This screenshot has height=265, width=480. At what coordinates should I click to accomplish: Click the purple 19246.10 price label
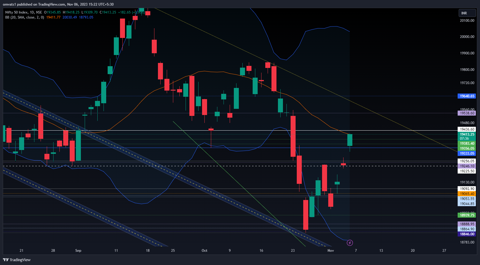(x=467, y=166)
